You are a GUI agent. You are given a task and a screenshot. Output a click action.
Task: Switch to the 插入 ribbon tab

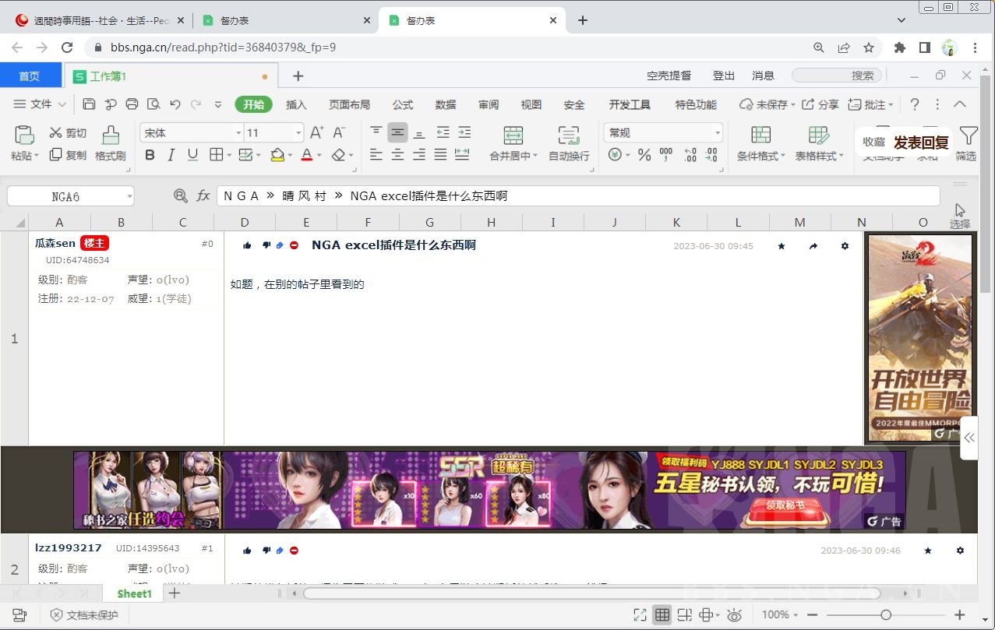(x=295, y=104)
